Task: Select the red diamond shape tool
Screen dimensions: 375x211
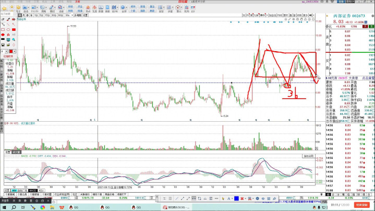Action: [x=14, y=45]
